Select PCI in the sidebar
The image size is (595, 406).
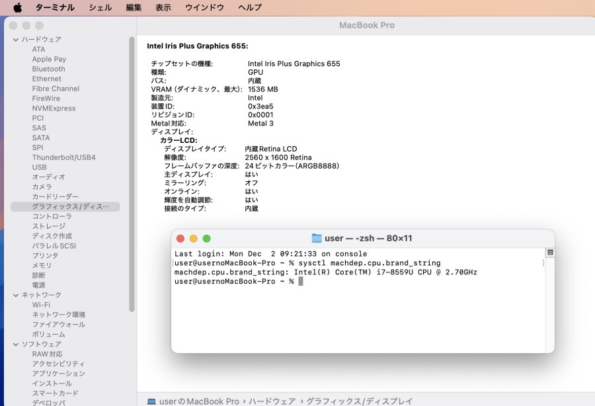tap(38, 118)
